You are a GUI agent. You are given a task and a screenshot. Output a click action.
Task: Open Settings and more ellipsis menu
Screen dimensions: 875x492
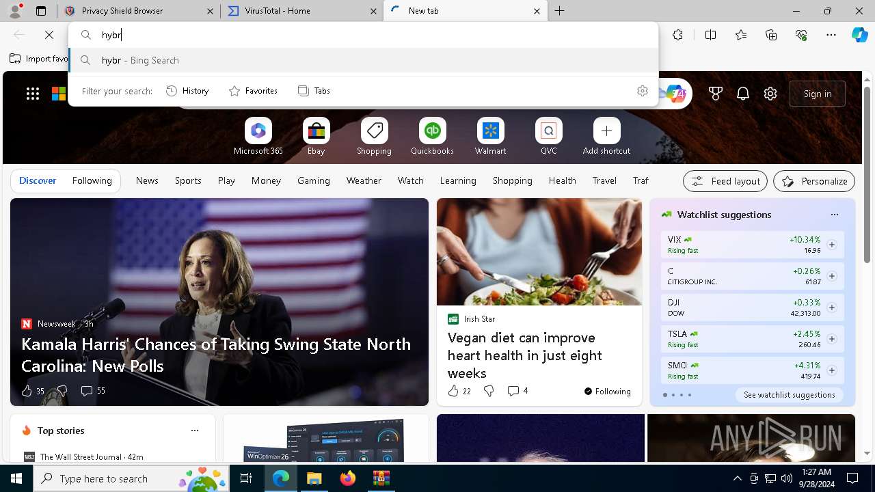coord(831,35)
